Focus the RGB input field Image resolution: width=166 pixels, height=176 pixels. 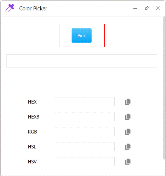[x=84, y=131]
